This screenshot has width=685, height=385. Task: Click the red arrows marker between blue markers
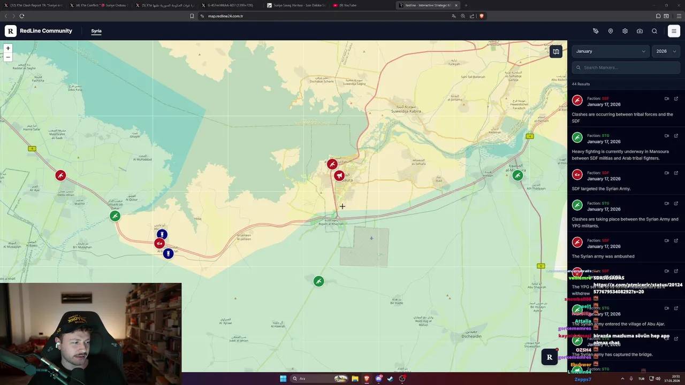click(159, 244)
